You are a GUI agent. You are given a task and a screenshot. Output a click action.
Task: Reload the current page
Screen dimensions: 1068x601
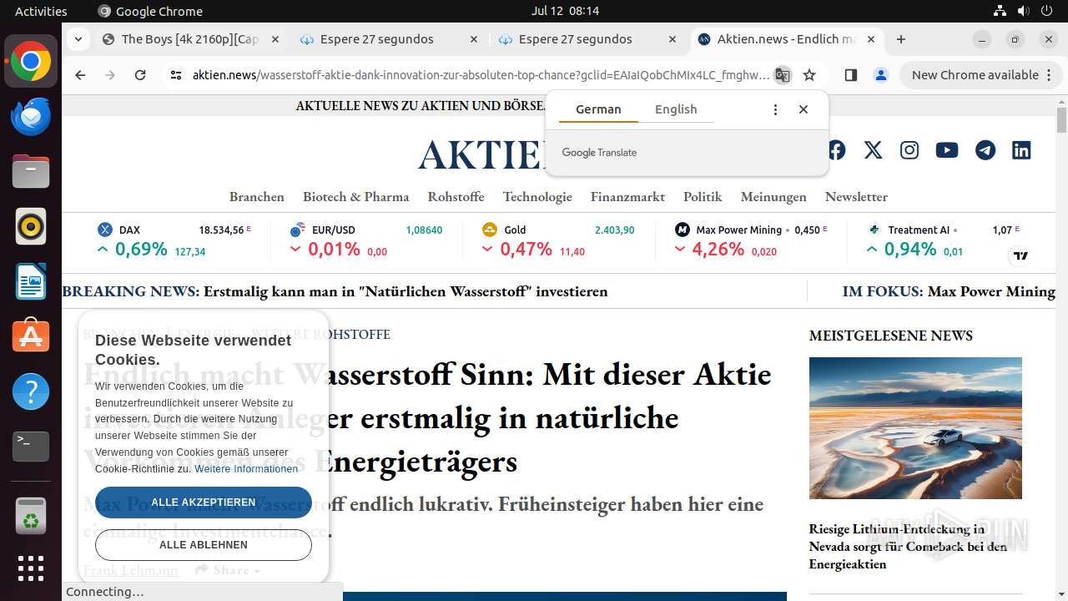140,75
